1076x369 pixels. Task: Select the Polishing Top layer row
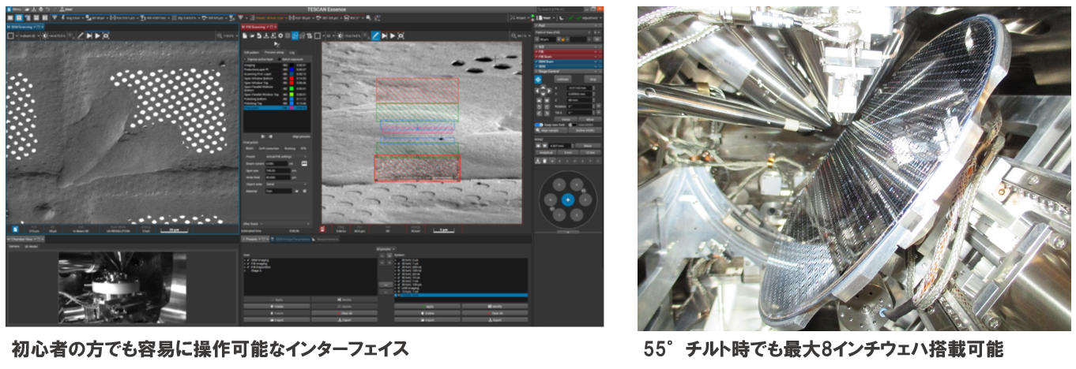(x=275, y=103)
